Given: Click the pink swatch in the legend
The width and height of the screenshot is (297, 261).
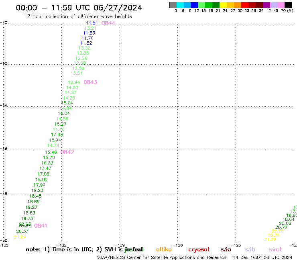Looking at the screenshot, I should (281, 5).
